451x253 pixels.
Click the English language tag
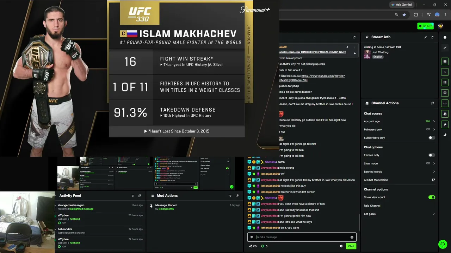(378, 57)
